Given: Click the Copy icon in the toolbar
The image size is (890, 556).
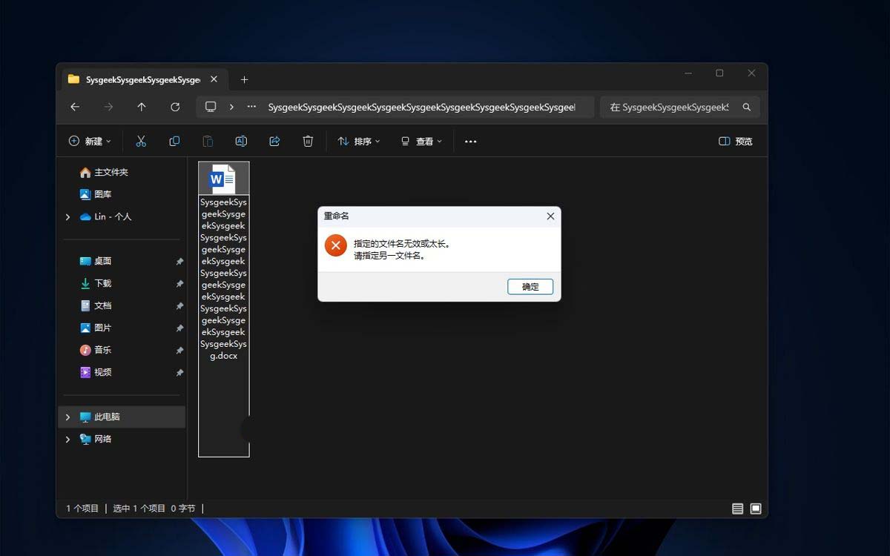Looking at the screenshot, I should click(174, 141).
